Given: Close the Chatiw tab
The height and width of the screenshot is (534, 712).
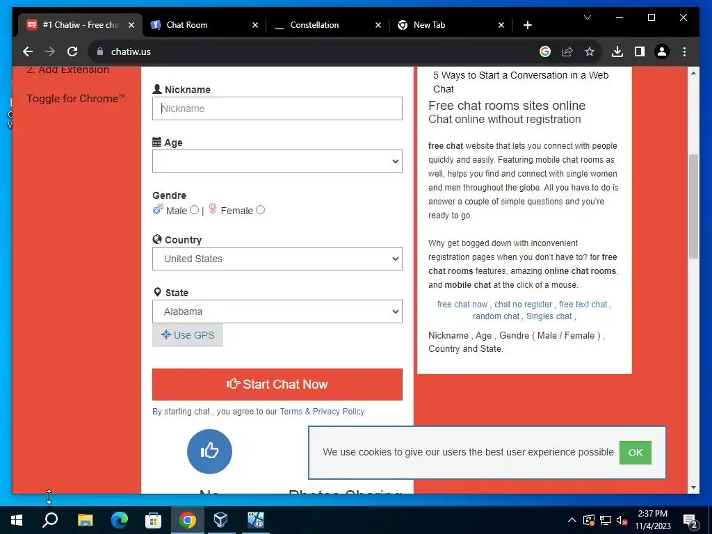Looking at the screenshot, I should [x=131, y=25].
